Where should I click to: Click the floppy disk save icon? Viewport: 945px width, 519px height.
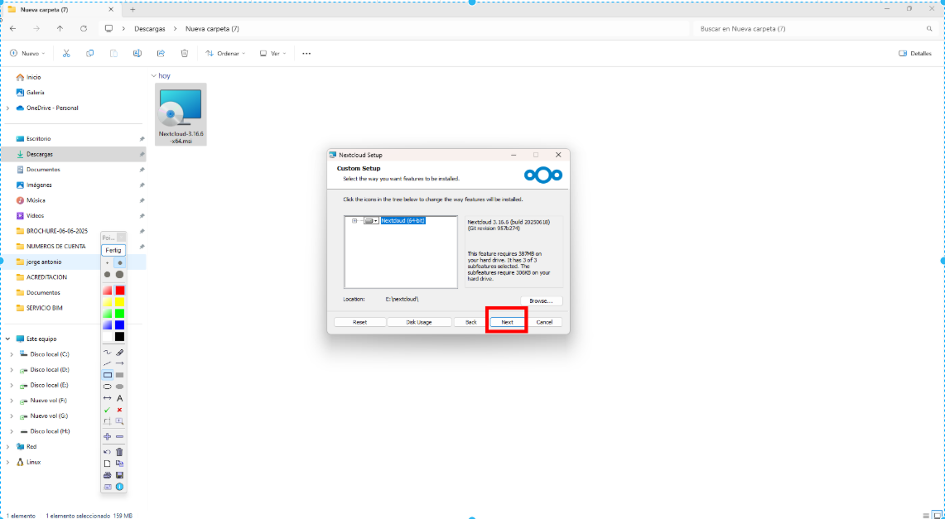(x=120, y=475)
